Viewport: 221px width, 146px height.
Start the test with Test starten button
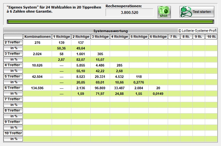[x=197, y=12]
